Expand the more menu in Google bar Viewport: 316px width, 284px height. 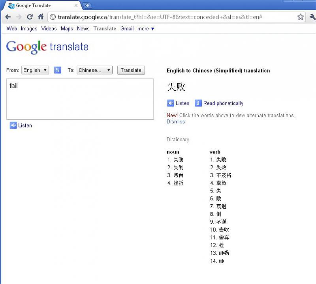pos(146,29)
